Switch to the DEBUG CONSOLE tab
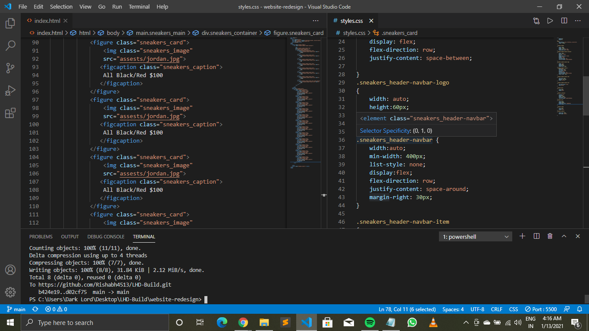The width and height of the screenshot is (589, 331). 106,237
